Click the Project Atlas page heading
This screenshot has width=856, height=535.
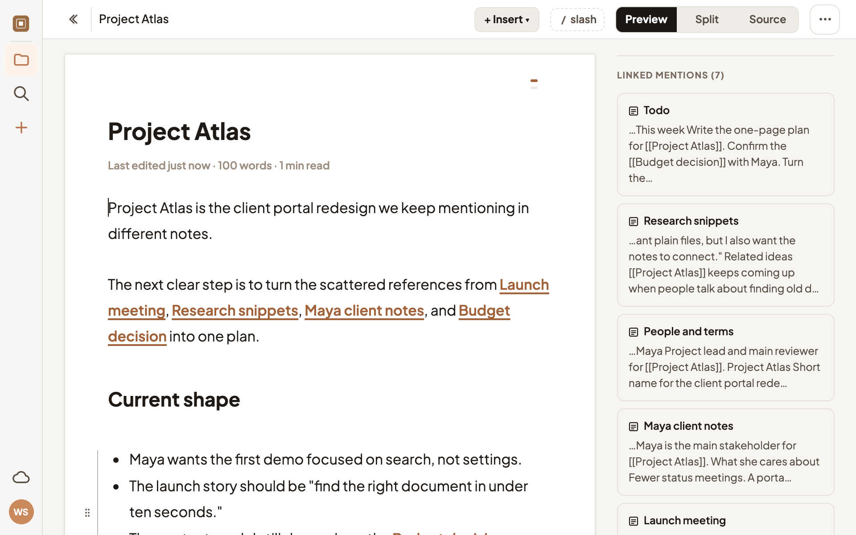pyautogui.click(x=179, y=132)
